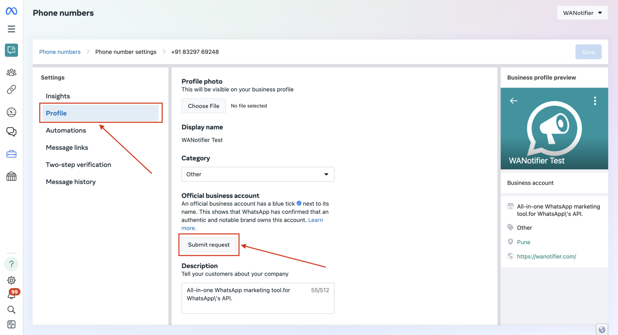The width and height of the screenshot is (618, 335).
Task: Open the hamburger navigation menu
Action: 11,29
